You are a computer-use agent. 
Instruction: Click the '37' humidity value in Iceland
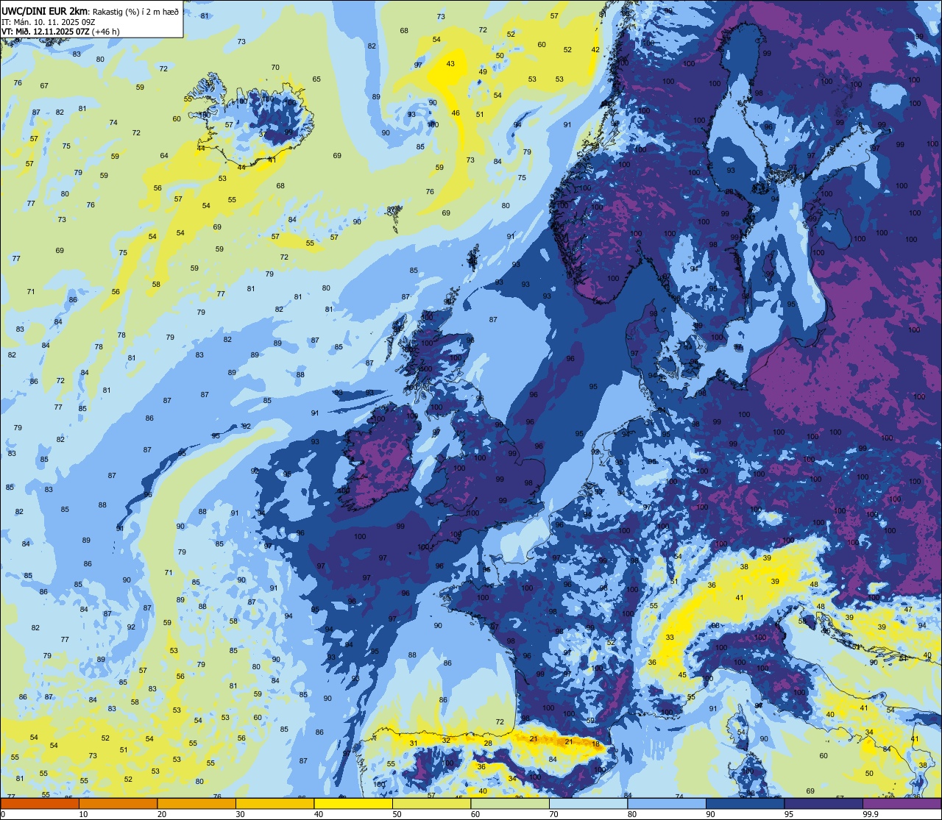[263, 134]
